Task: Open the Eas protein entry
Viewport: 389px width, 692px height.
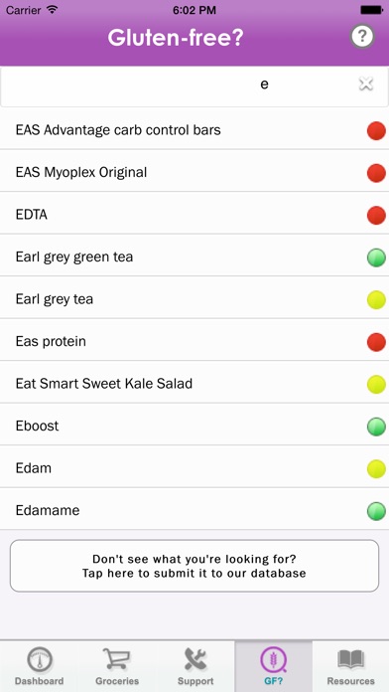Action: pyautogui.click(x=194, y=342)
